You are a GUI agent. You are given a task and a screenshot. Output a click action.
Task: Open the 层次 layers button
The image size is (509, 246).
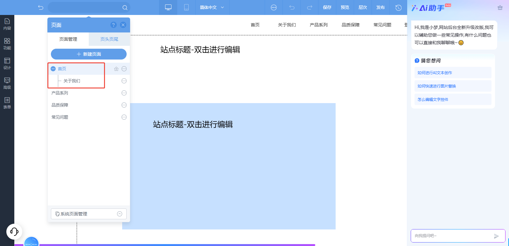point(363,7)
